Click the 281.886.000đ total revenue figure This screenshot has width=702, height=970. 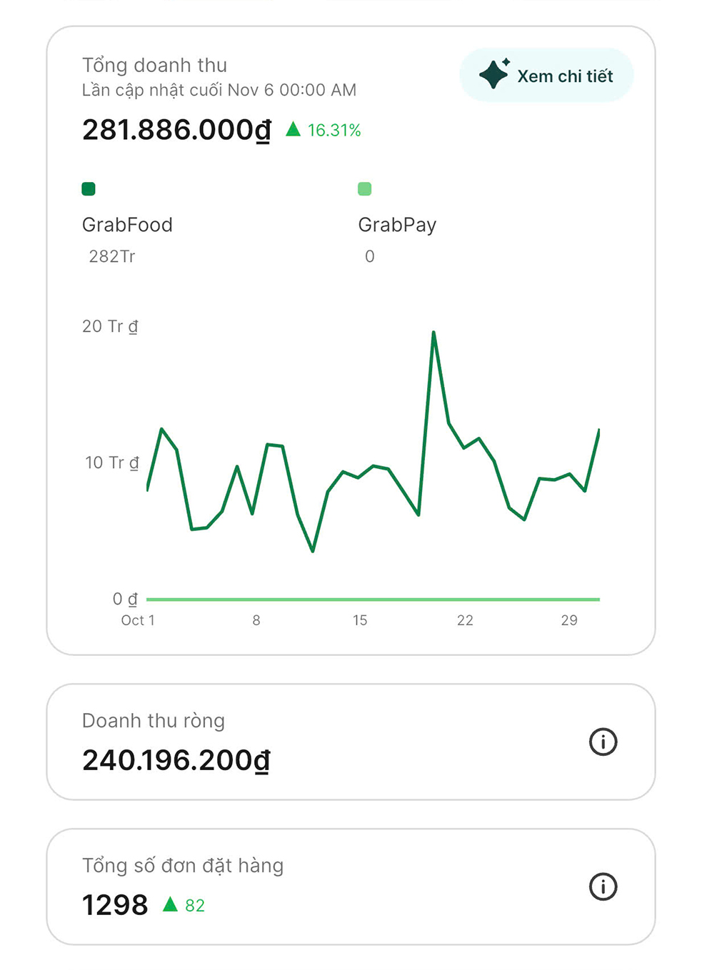point(176,130)
